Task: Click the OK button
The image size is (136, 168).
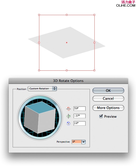Action: pyautogui.click(x=108, y=90)
